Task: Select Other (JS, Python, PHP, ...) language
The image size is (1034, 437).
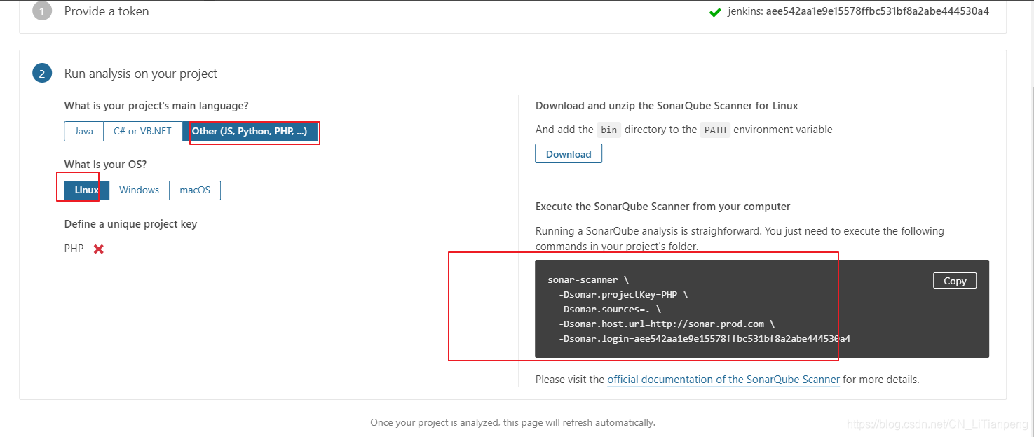Action: [x=250, y=131]
